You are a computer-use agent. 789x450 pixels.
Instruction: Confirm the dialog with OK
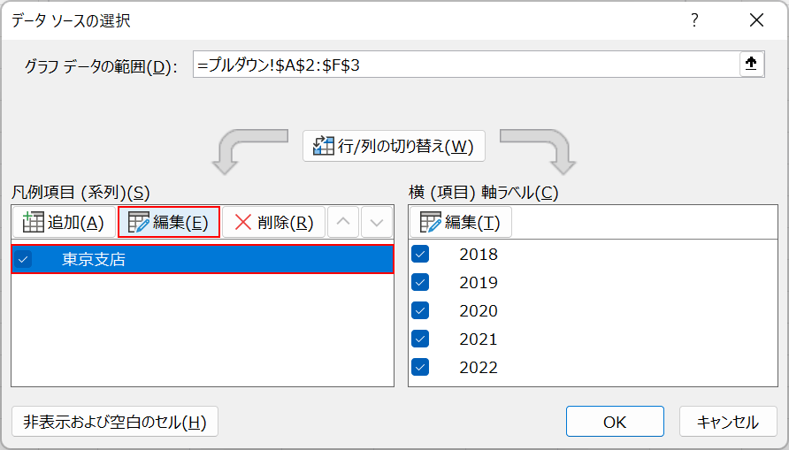click(x=615, y=422)
